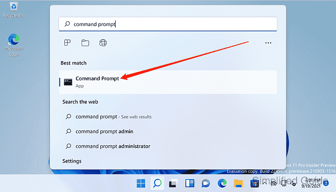This screenshot has width=336, height=192.
Task: Click the 'Settings' section heading
Action: pyautogui.click(x=72, y=161)
